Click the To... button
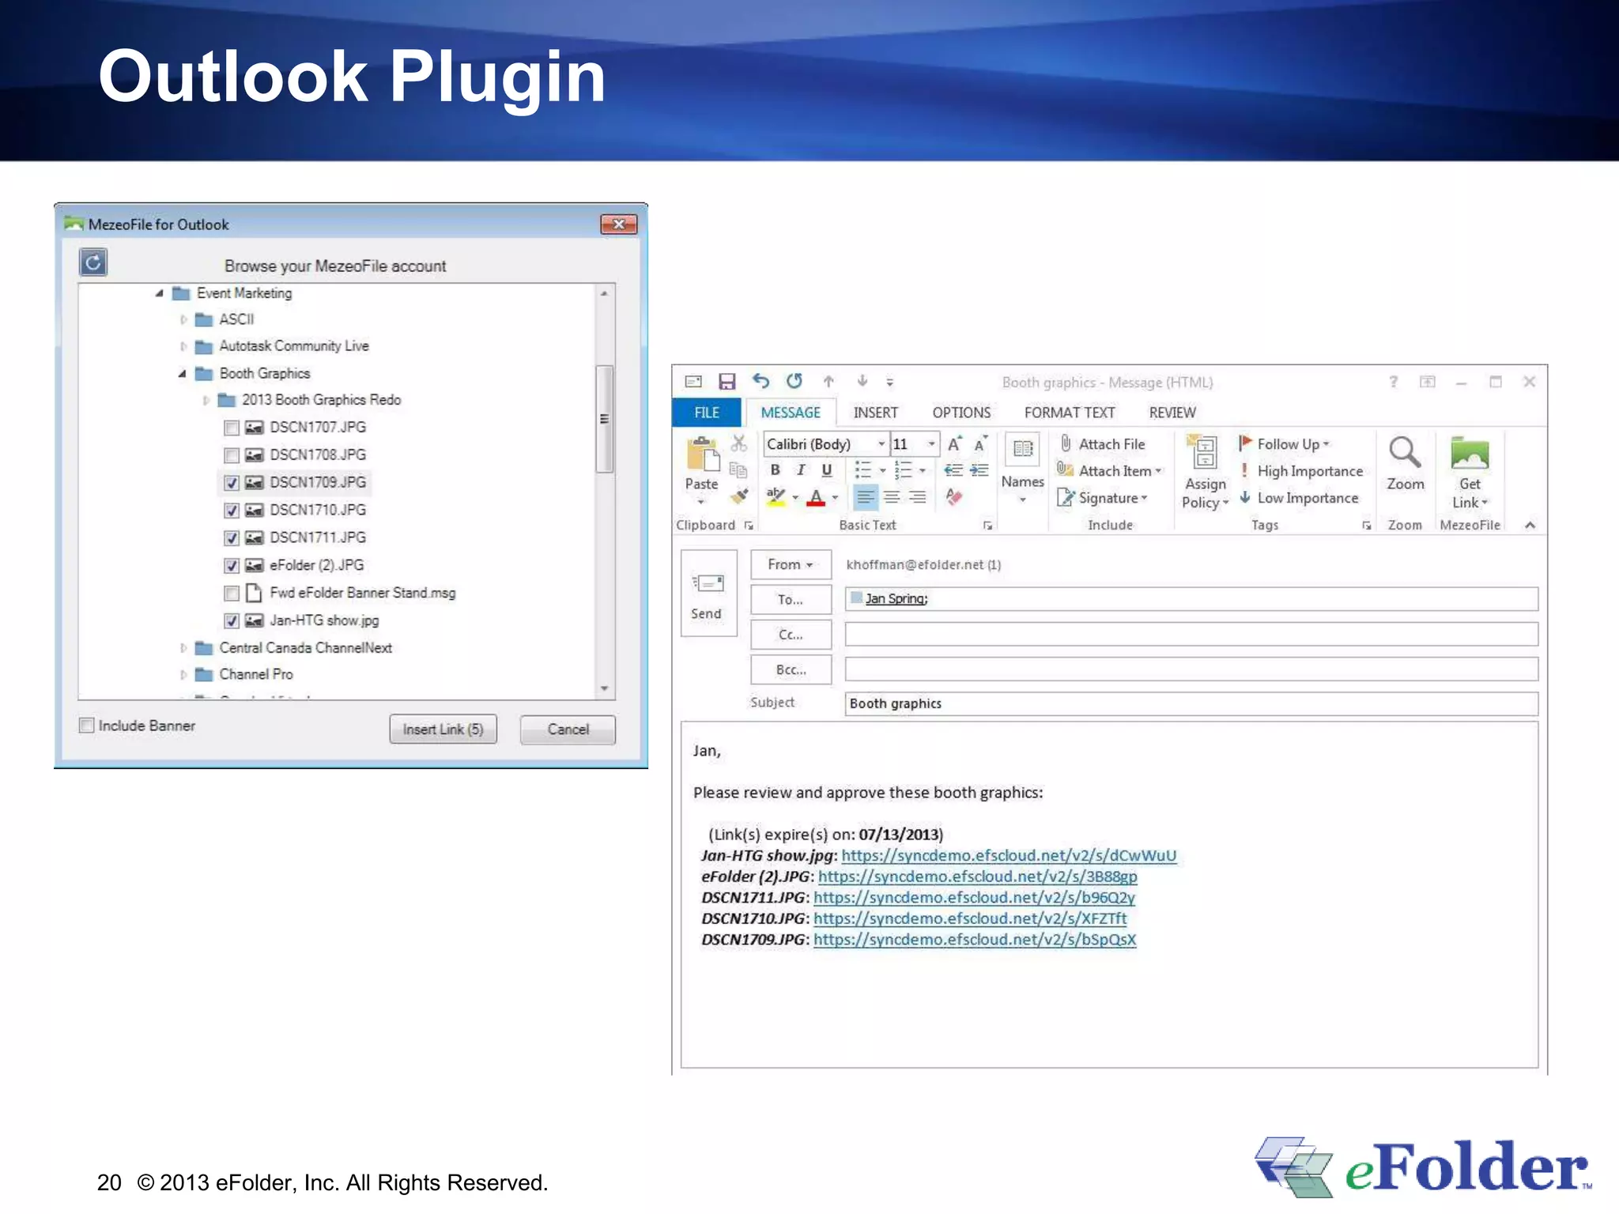Image resolution: width=1619 pixels, height=1214 pixels. (791, 600)
